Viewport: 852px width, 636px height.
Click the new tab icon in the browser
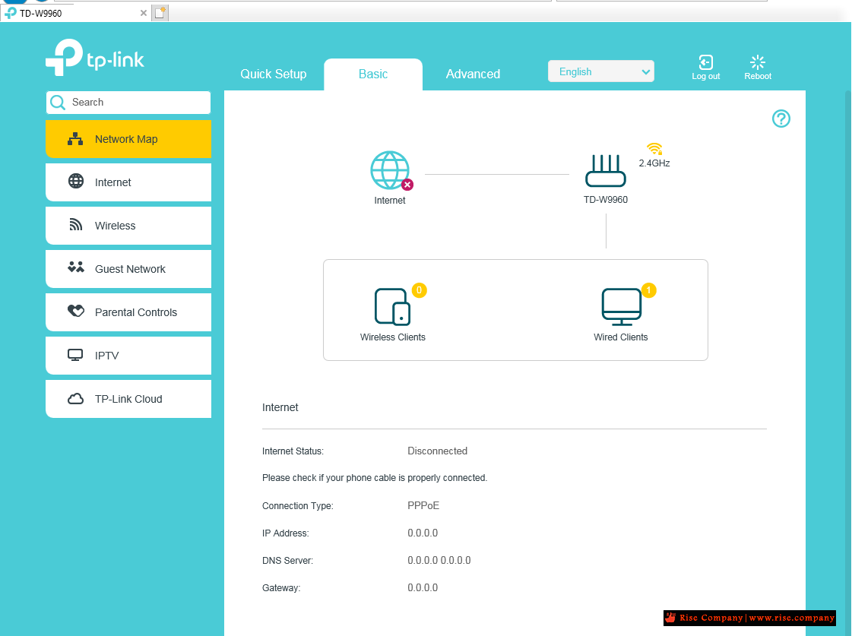click(x=160, y=13)
